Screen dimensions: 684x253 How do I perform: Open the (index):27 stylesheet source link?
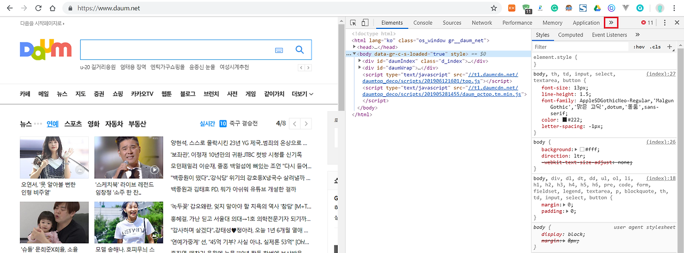coord(661,74)
